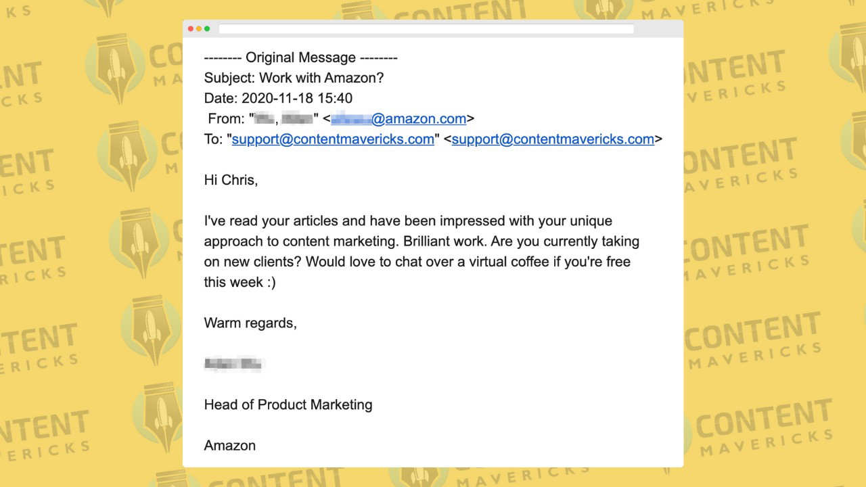The width and height of the screenshot is (866, 487).
Task: Click the "Warm regards," sign-off text
Action: 250,323
